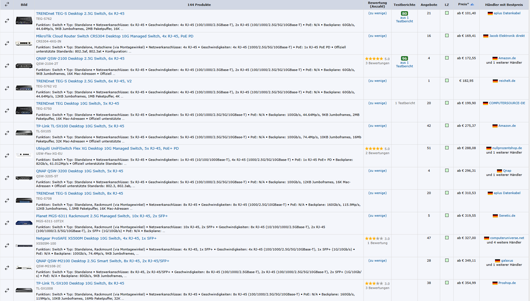This screenshot has width=530, height=301.
Task: Click compare arrows icon for QNAP QSW-2104-2T
Action: 7,66
